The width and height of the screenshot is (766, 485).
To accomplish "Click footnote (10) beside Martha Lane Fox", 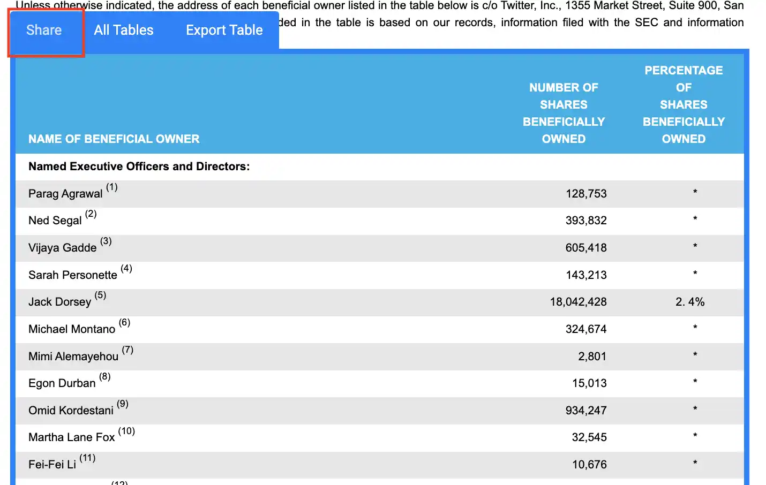I will 127,431.
